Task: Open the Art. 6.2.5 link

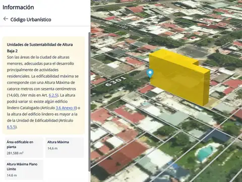Action: pyautogui.click(x=53, y=95)
